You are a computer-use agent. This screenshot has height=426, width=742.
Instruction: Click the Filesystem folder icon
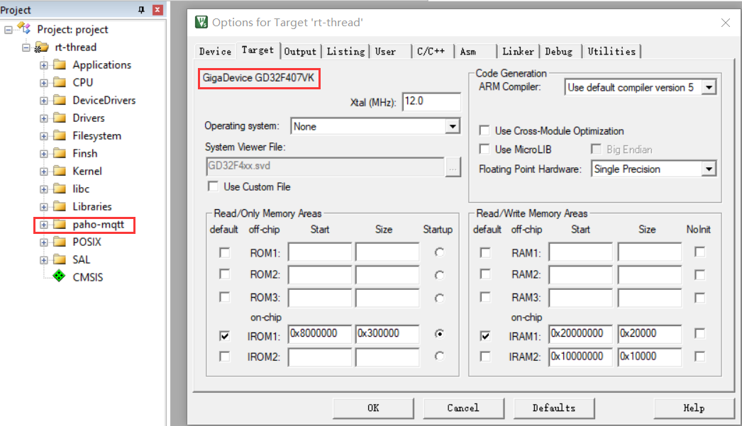(x=60, y=135)
